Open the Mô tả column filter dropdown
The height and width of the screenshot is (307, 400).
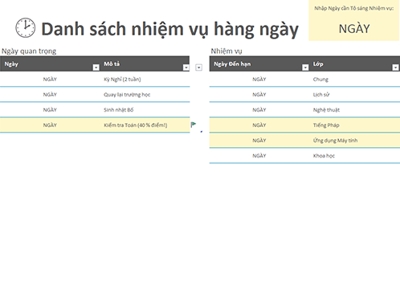click(186, 68)
